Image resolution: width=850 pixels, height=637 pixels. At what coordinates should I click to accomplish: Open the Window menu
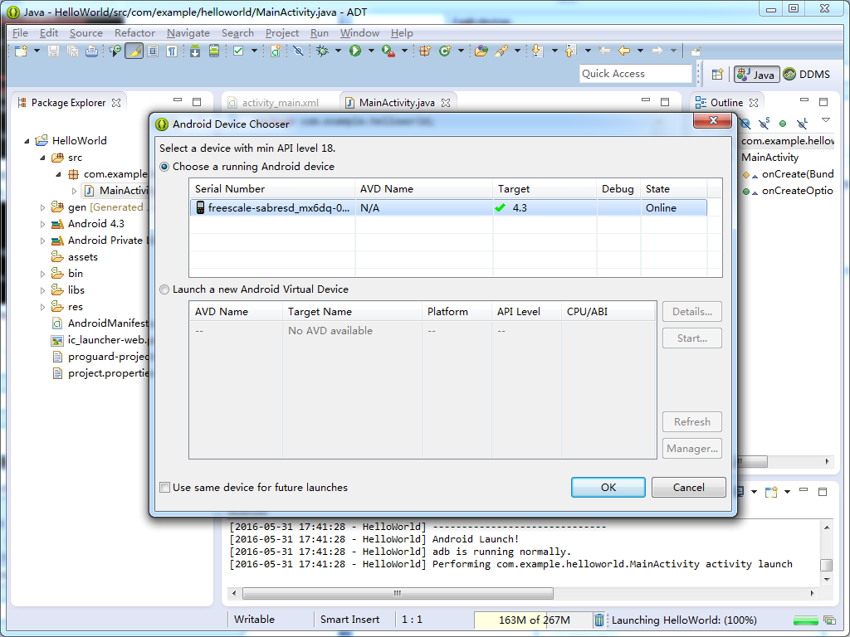[x=359, y=33]
